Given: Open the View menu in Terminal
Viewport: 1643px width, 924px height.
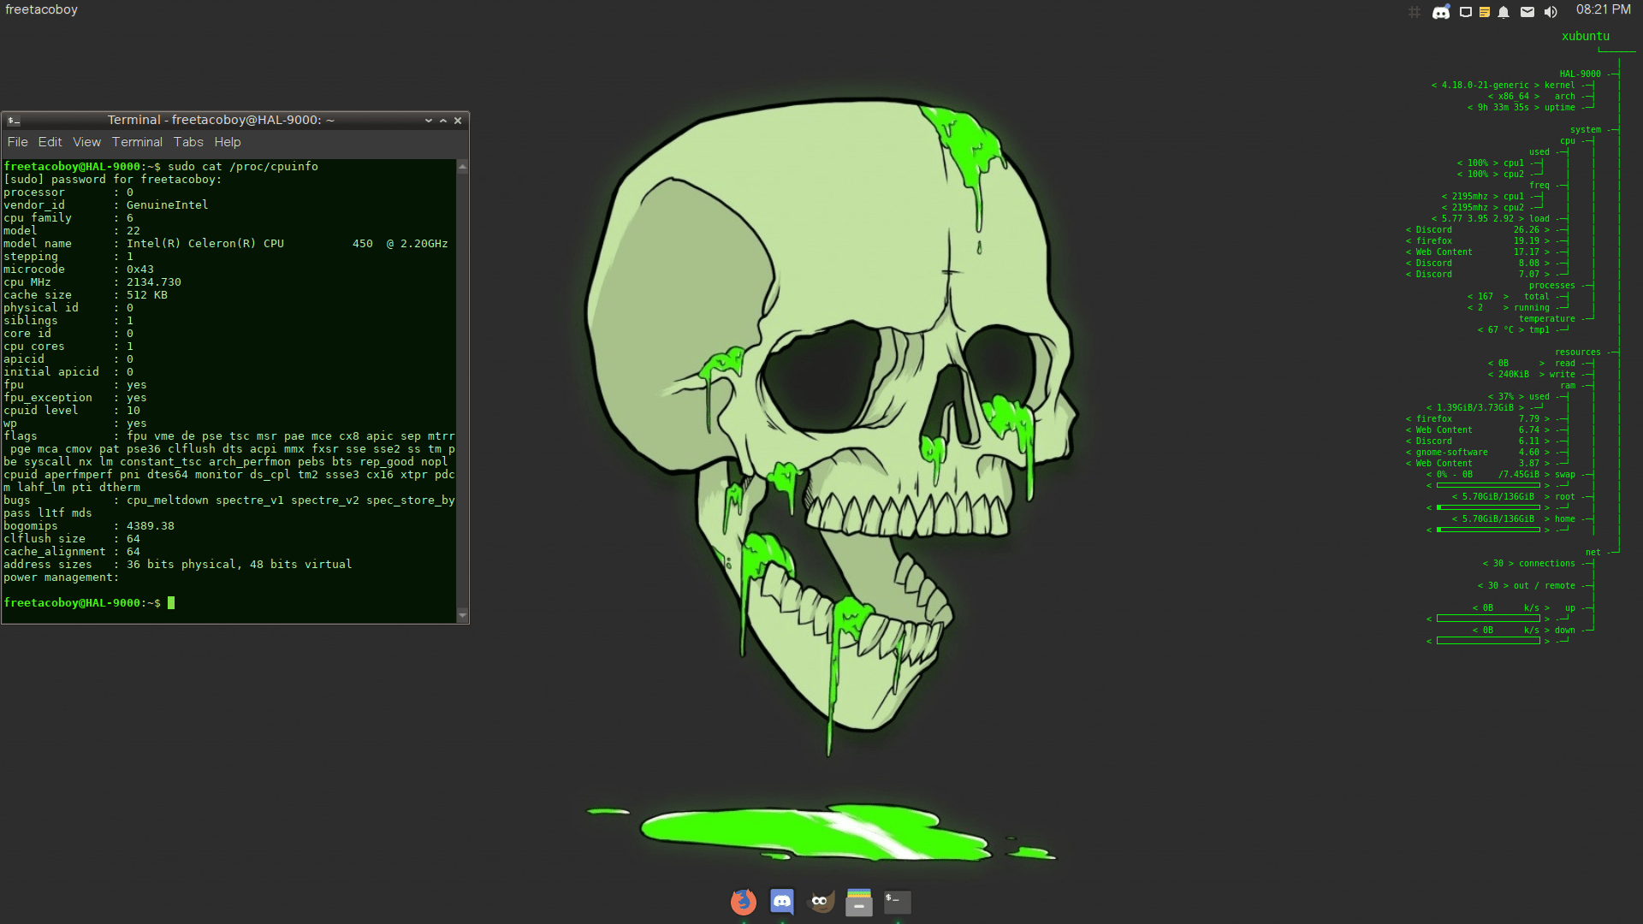Looking at the screenshot, I should (x=86, y=142).
